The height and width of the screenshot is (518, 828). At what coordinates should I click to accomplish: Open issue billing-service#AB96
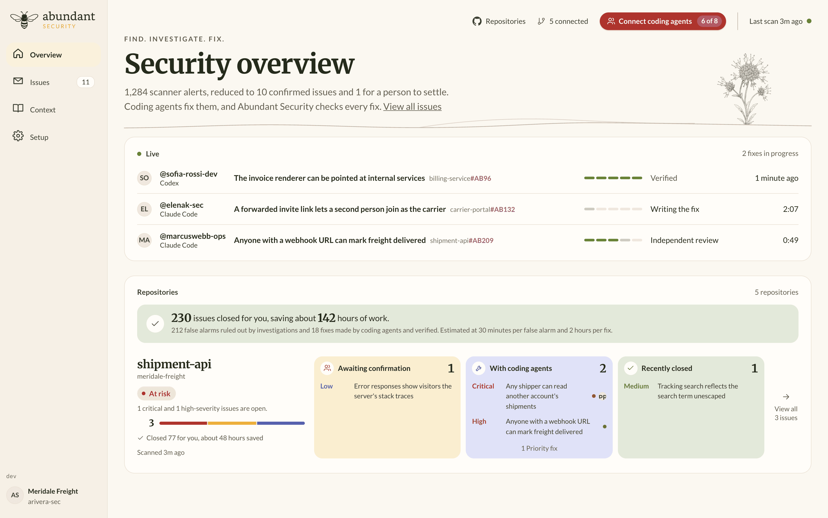[460, 178]
